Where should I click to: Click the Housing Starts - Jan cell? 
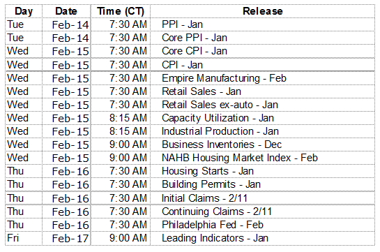click(262, 171)
